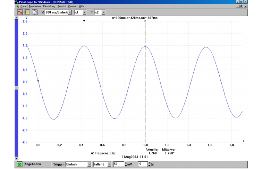Click the cursor readout x=995ms,o=428ms text
Viewport: 262px width, 169px height.
[x=135, y=18]
